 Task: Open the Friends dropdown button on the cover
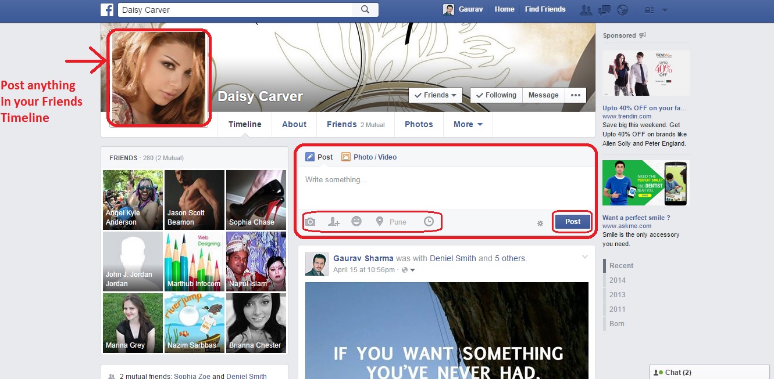pyautogui.click(x=436, y=95)
